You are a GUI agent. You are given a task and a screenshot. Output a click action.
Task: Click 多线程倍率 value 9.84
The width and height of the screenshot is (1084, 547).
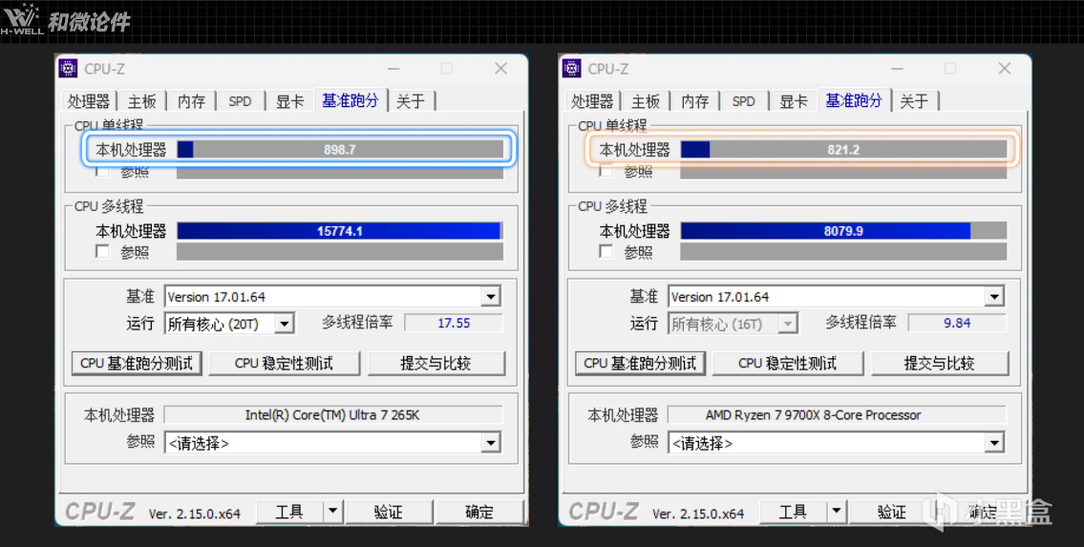(x=958, y=324)
